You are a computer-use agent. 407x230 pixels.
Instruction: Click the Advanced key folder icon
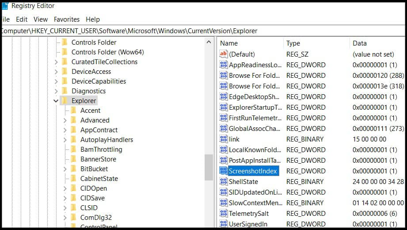click(73, 120)
